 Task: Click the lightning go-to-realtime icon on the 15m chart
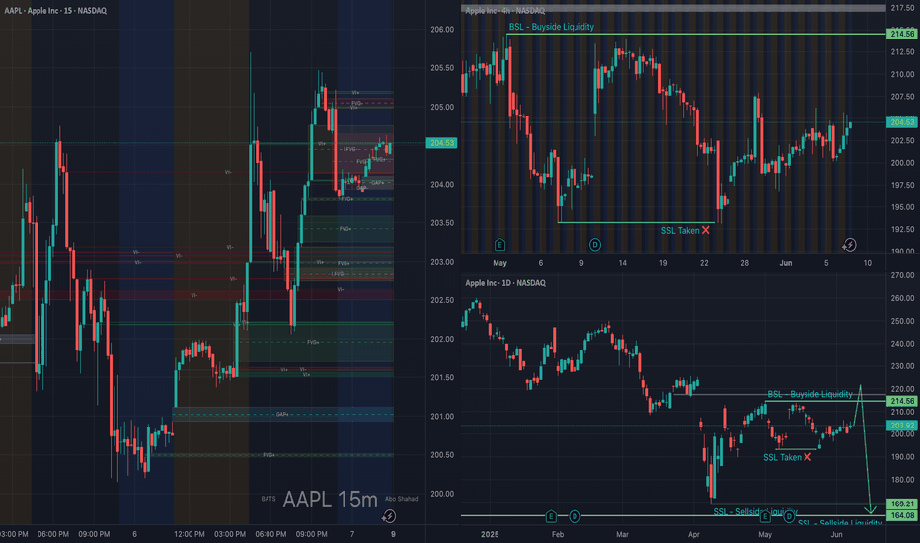pyautogui.click(x=388, y=516)
